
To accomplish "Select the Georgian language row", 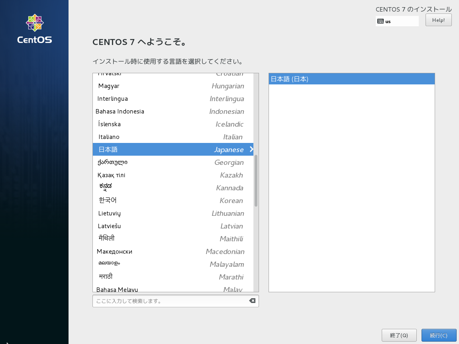I will (173, 162).
